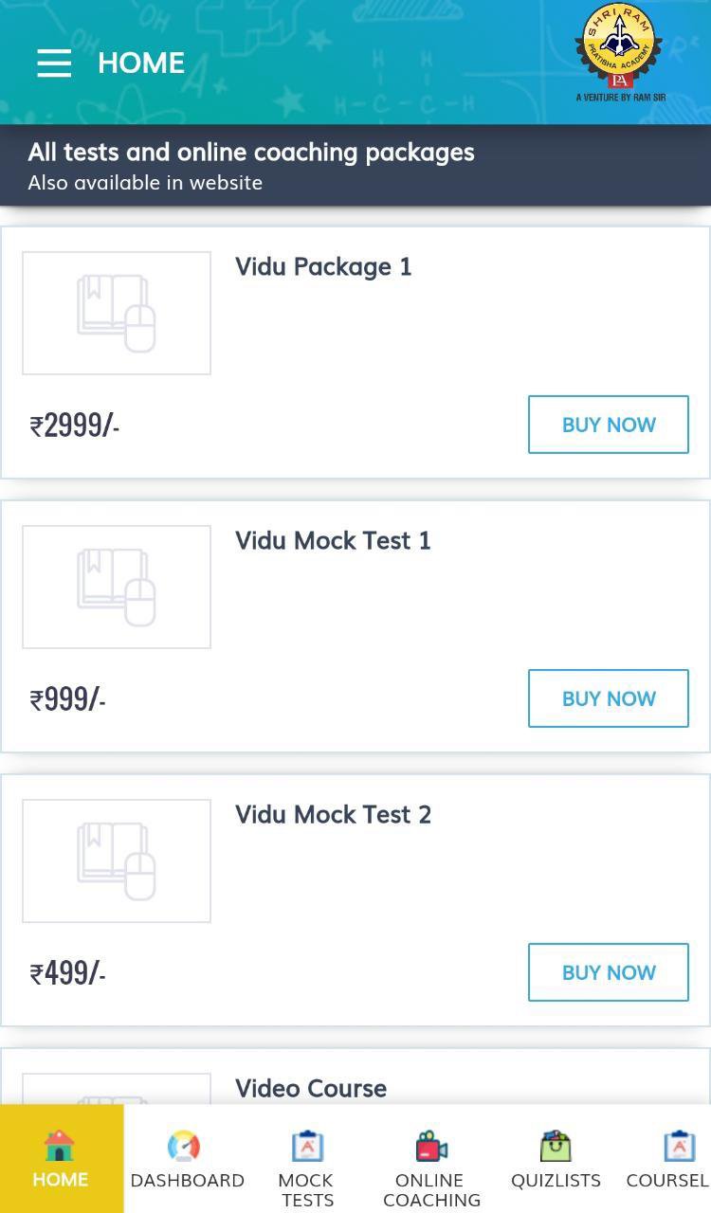Open the Vidu Package 1 thumbnail image
This screenshot has height=1213, width=711.
(x=117, y=313)
